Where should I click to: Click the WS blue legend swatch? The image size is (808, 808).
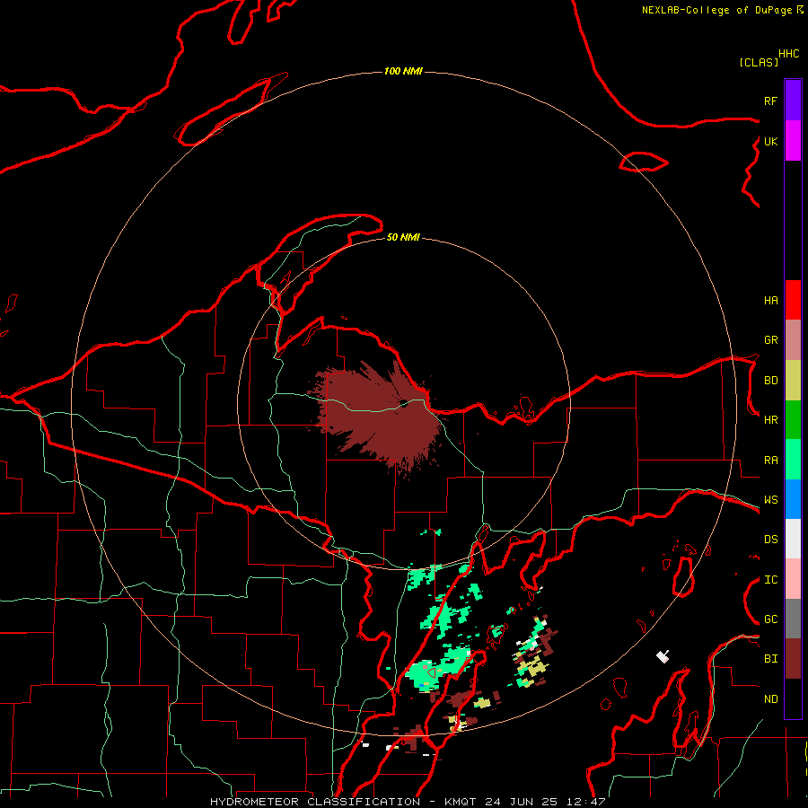[793, 499]
